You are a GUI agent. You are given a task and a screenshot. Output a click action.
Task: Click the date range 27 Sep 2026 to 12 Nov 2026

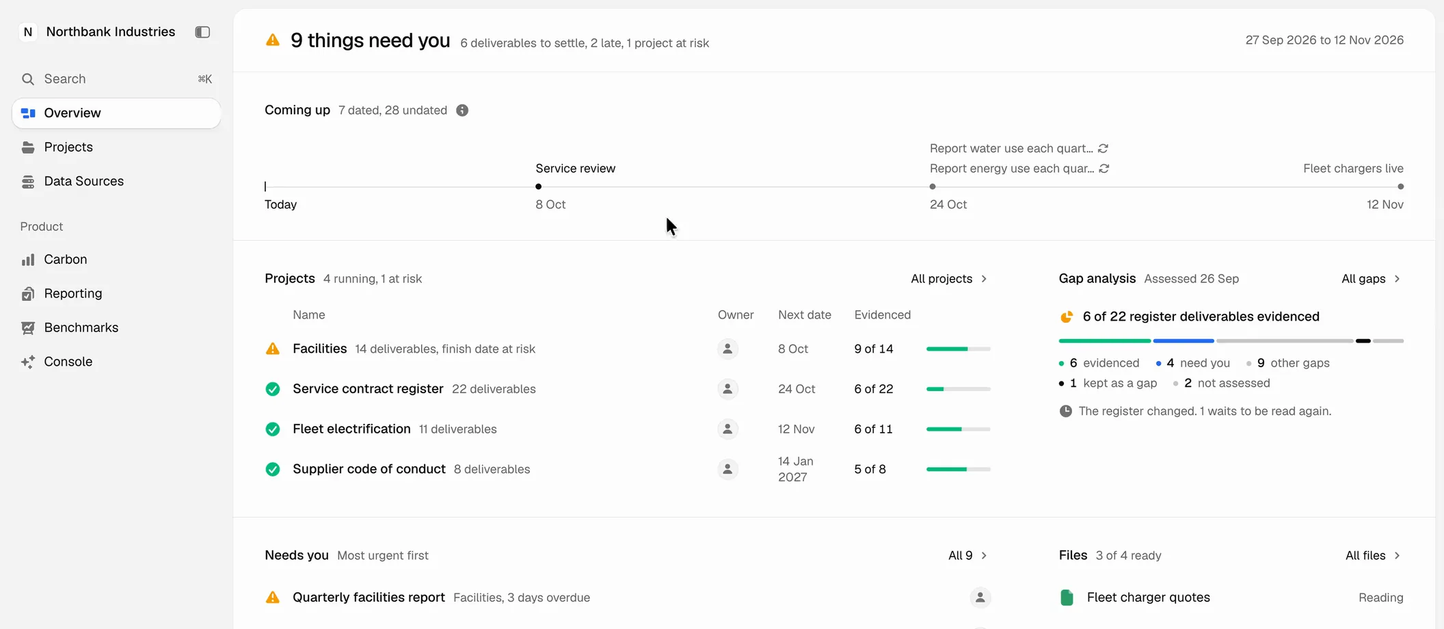click(x=1324, y=40)
